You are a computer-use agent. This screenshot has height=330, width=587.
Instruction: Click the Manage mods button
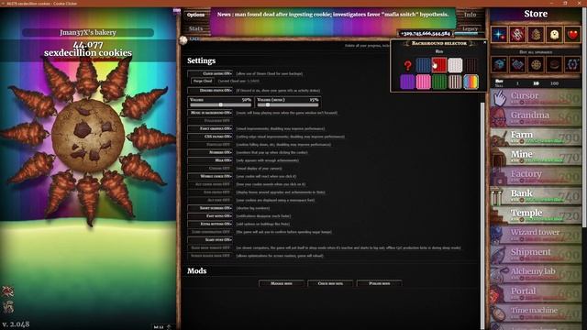pos(282,283)
